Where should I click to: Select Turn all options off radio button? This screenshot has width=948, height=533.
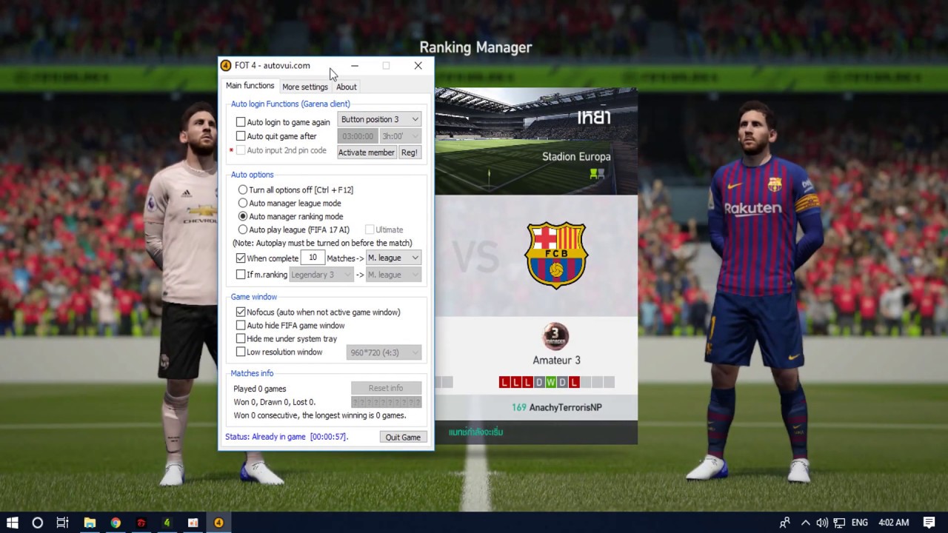[x=243, y=190]
